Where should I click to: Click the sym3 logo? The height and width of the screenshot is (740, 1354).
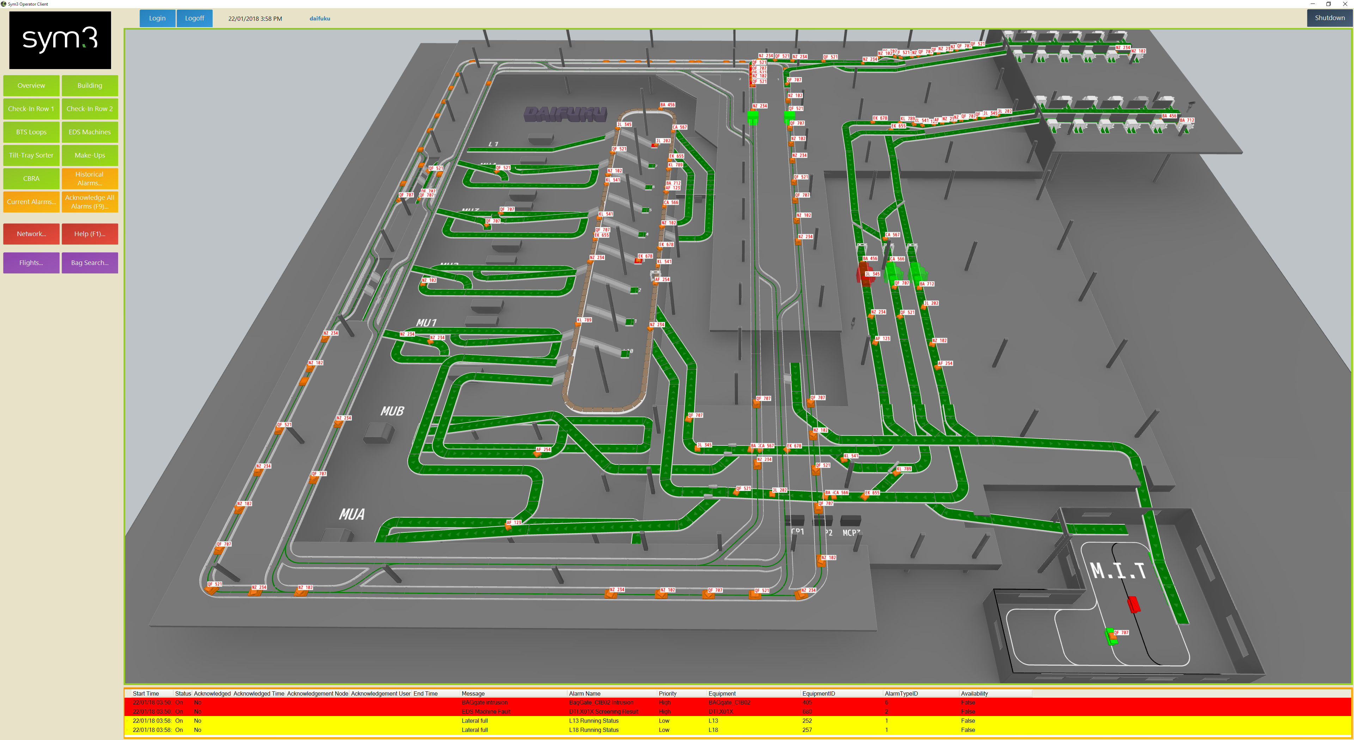60,40
